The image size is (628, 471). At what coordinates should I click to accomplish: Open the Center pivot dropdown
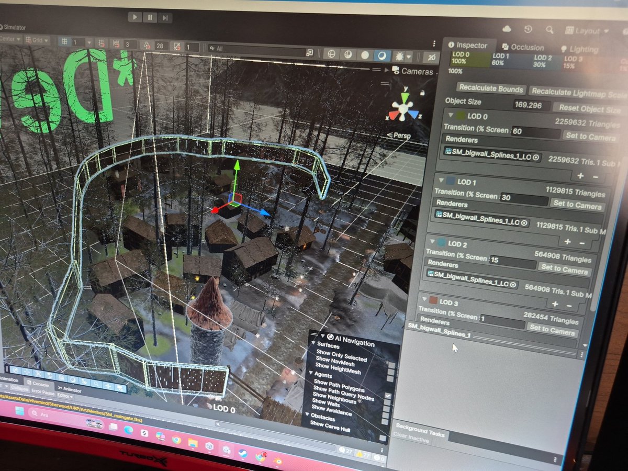[10, 39]
